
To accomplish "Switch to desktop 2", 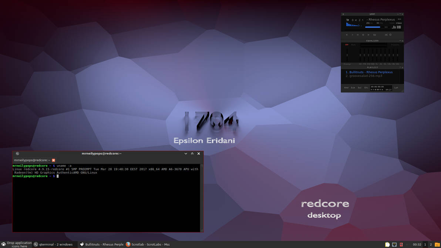I will [x=431, y=245].
